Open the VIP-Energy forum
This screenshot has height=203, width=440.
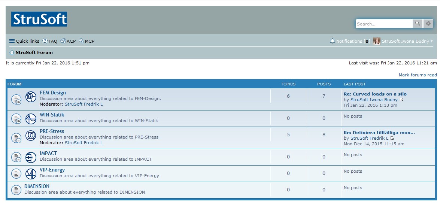coord(52,170)
